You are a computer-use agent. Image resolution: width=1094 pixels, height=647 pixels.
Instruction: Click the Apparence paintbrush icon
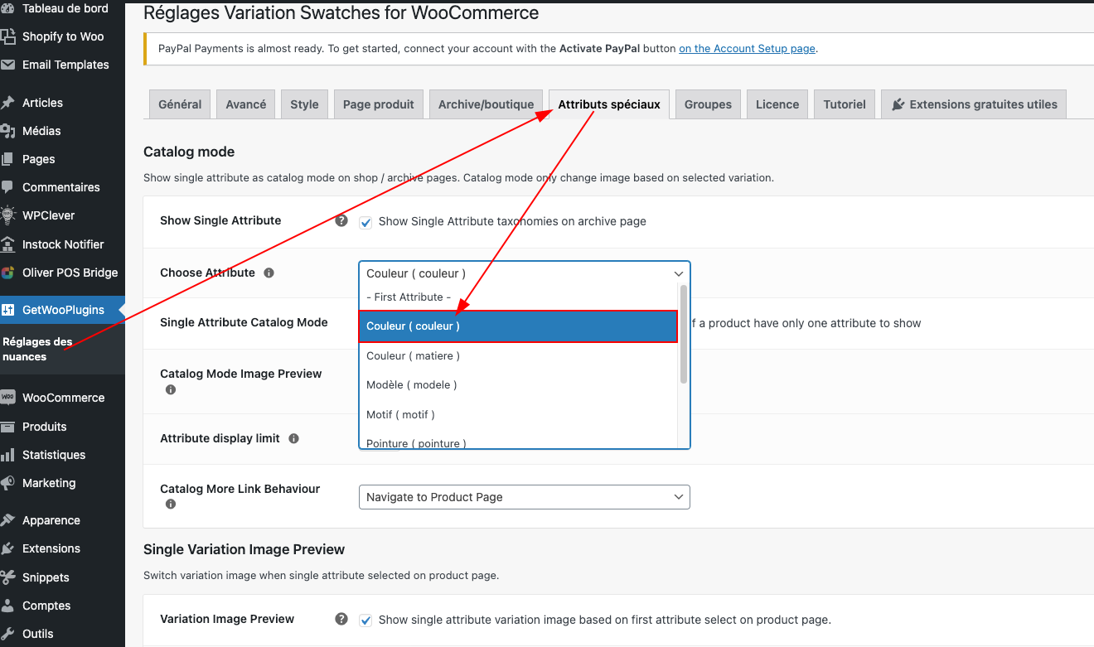coord(7,520)
